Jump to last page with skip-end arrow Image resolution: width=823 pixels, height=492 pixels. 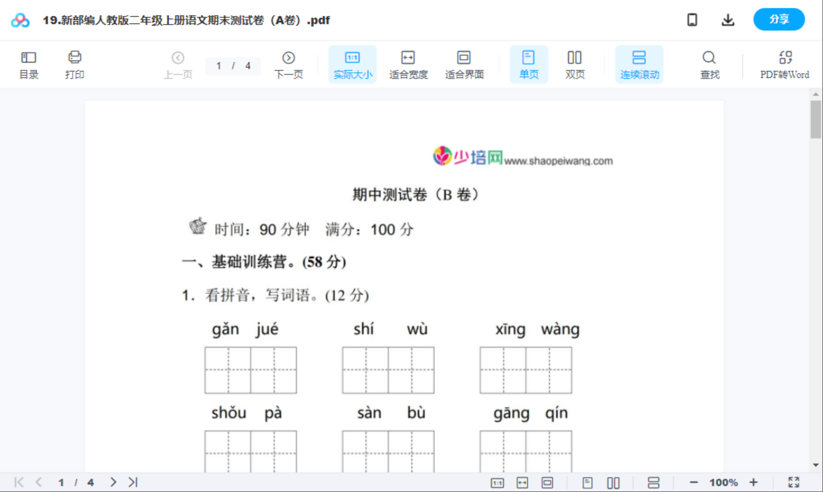133,482
